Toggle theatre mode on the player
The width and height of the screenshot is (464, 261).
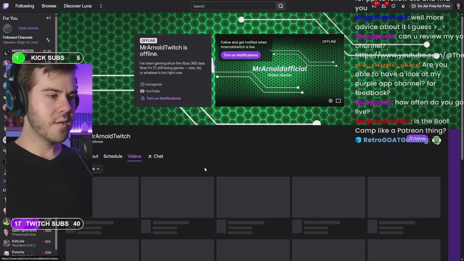(338, 101)
